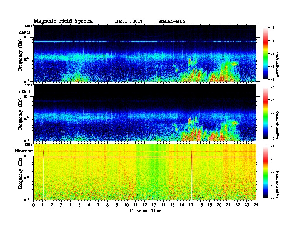The width and height of the screenshot is (305, 235).
Task: Click the dH/dt panel color bar
Action: (x=265, y=53)
